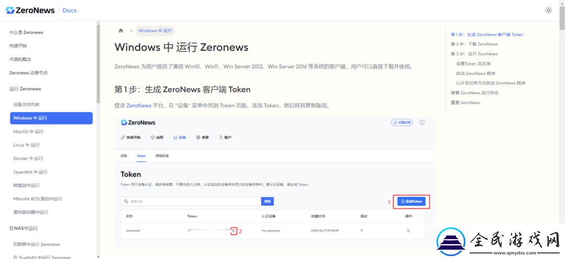Screen dimensions: 565x259
Task: Click '资源' nav item in embedded screenshot
Action: (x=202, y=137)
